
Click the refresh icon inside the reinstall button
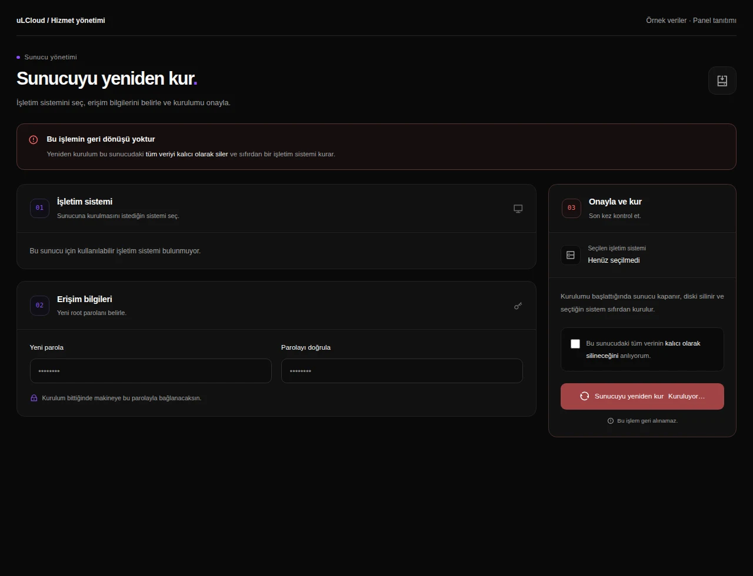584,396
